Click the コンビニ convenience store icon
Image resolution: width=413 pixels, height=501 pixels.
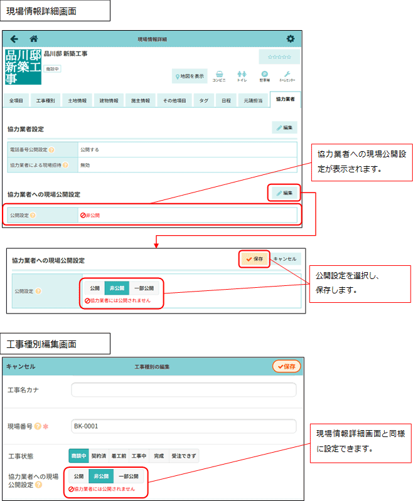pyautogui.click(x=219, y=76)
